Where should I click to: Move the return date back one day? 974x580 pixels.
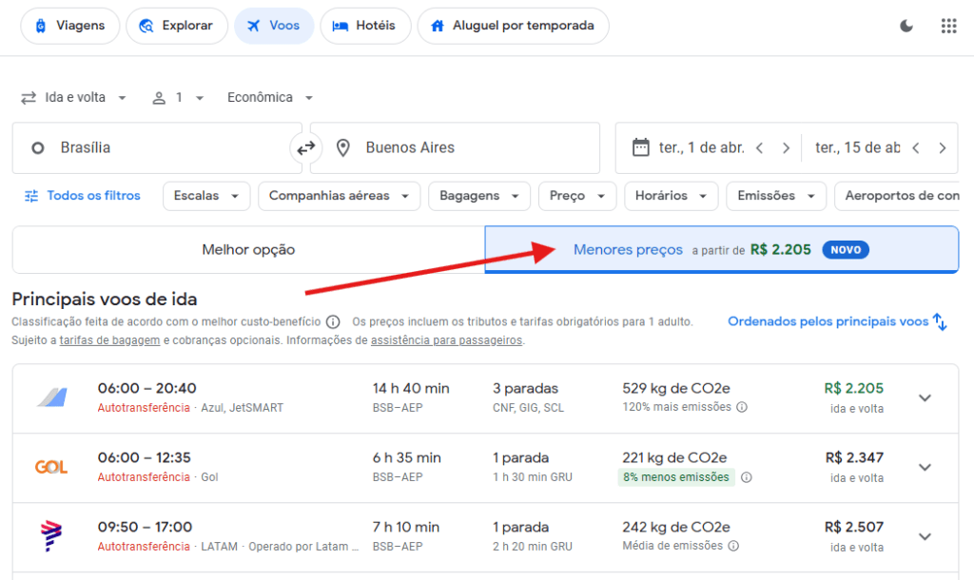point(915,148)
